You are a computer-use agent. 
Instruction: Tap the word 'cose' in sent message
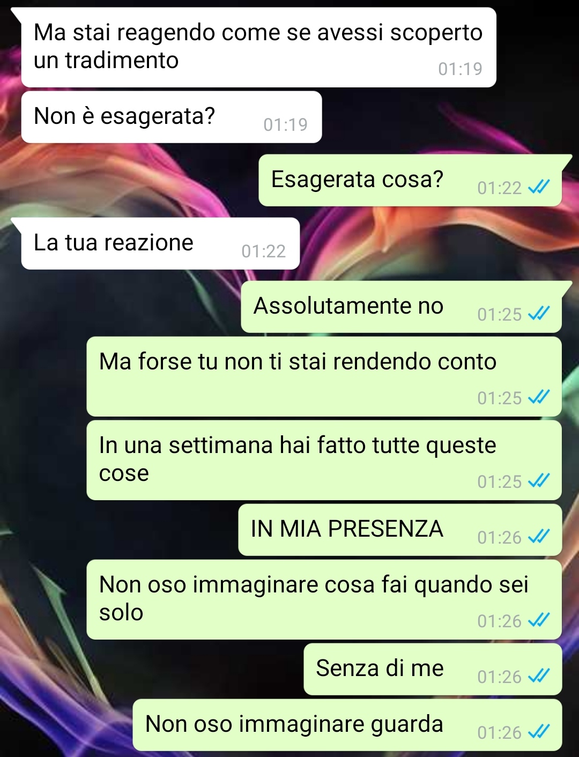(x=124, y=474)
